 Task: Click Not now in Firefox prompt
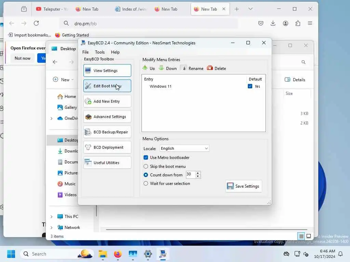[x=23, y=58]
